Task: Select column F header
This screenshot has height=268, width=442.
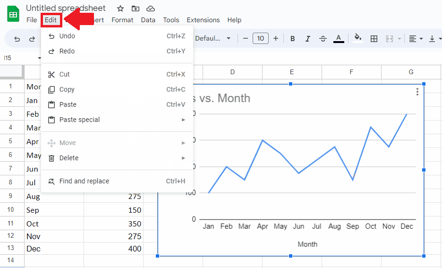Action: (x=351, y=72)
